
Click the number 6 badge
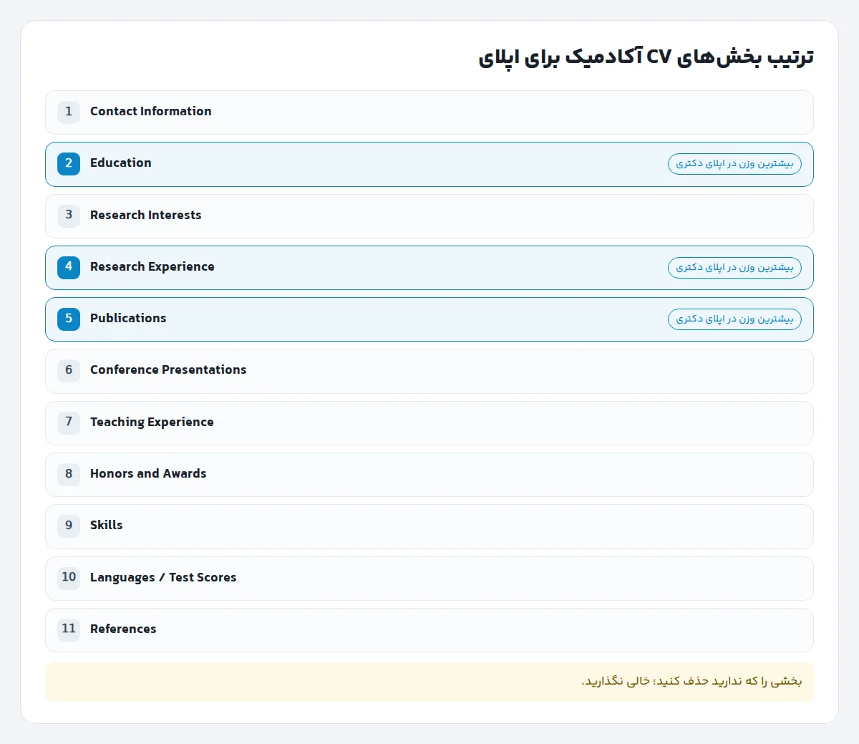[x=69, y=370]
